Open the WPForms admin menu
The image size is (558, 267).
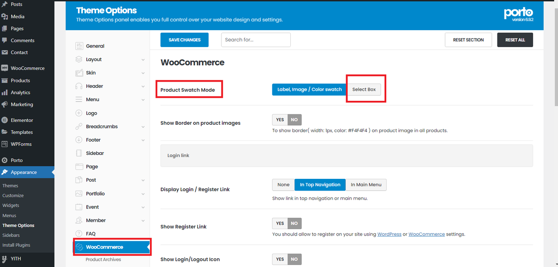click(21, 144)
